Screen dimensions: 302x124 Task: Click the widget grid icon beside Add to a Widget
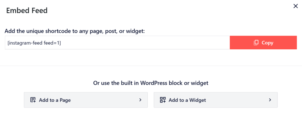[163, 100]
